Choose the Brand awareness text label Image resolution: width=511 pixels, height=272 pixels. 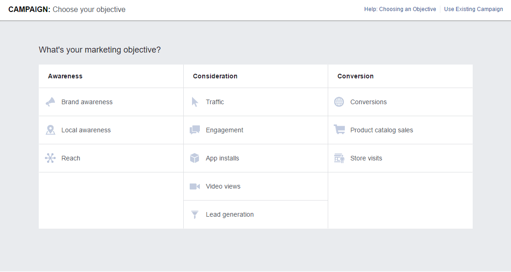pyautogui.click(x=87, y=102)
